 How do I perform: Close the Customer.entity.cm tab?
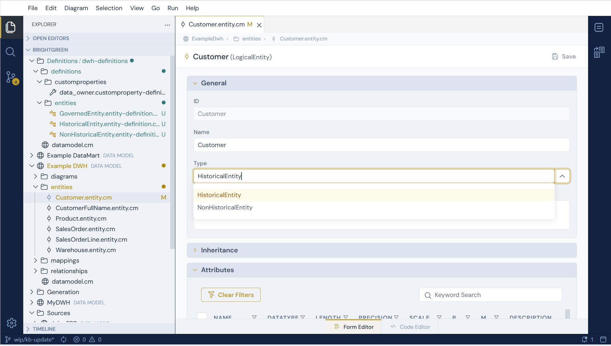click(259, 25)
